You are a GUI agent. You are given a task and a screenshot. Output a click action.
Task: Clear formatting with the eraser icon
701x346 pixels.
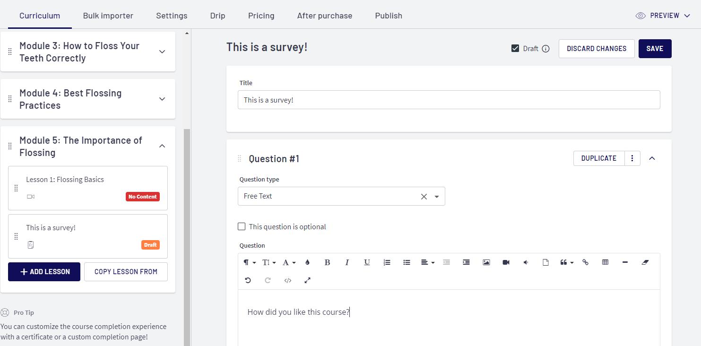(645, 262)
